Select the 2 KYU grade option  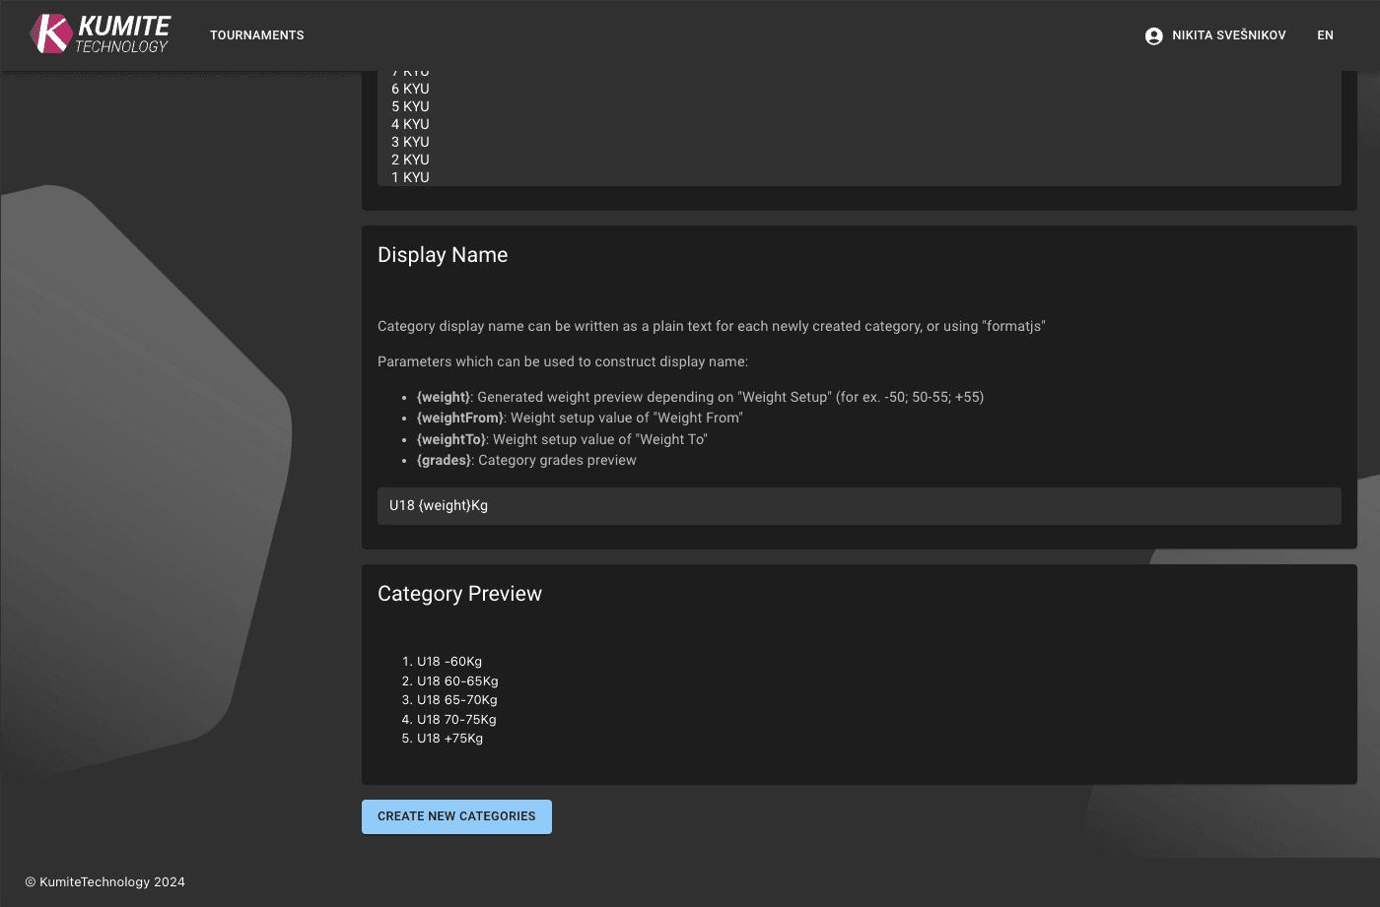coord(410,160)
